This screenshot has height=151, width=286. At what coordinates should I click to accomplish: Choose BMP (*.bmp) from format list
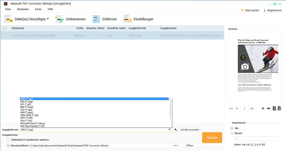coord(94,107)
